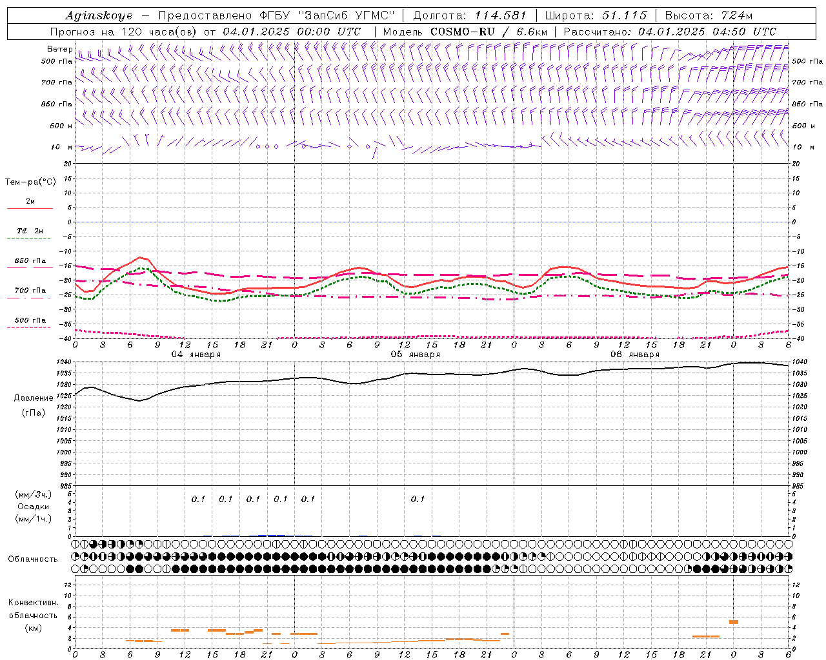This screenshot has height=660, width=826.
Task: Click the 2м temperature legend entry
Action: (x=30, y=202)
